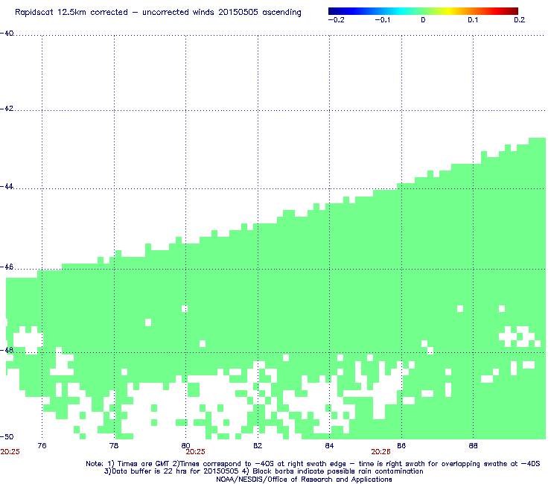Image resolution: width=551 pixels, height=484 pixels.
Task: Click the 0.2 color bar label
Action: [x=520, y=20]
